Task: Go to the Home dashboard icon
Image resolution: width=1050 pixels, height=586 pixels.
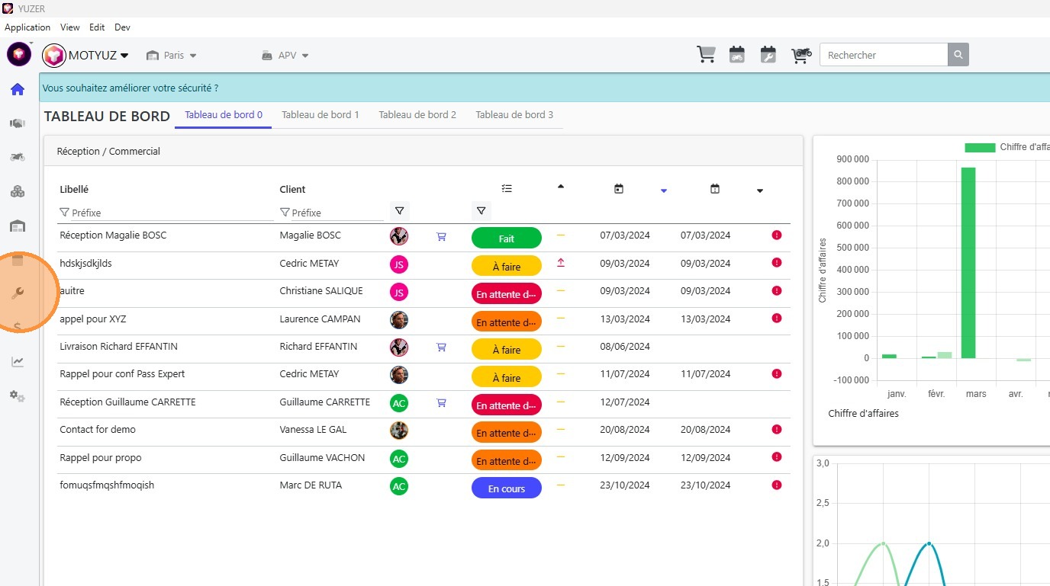Action: (x=18, y=90)
